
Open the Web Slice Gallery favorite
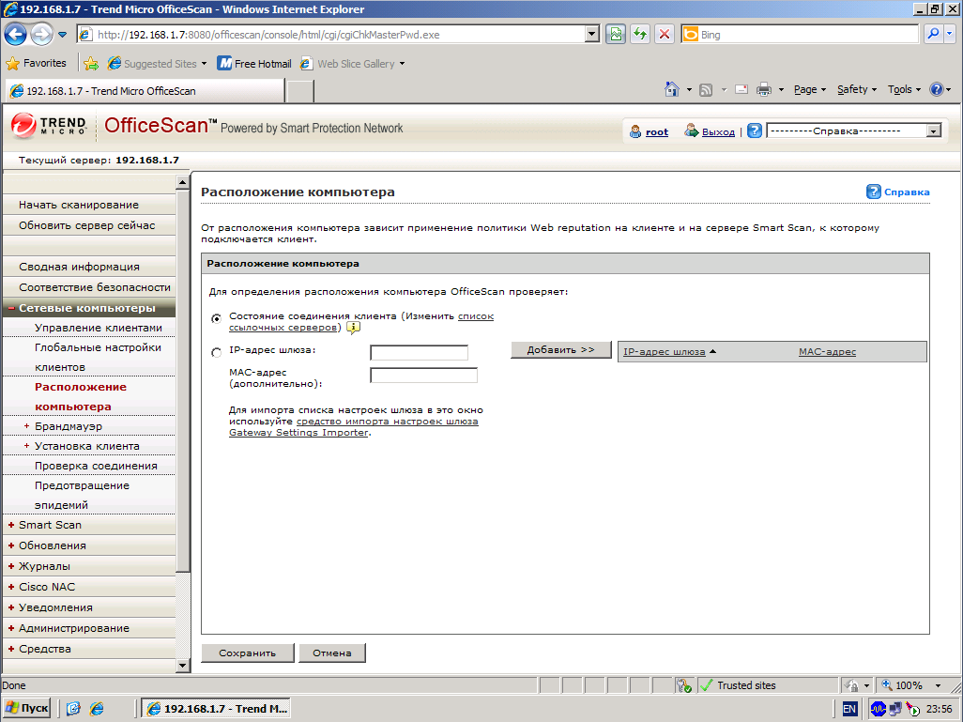tap(353, 63)
